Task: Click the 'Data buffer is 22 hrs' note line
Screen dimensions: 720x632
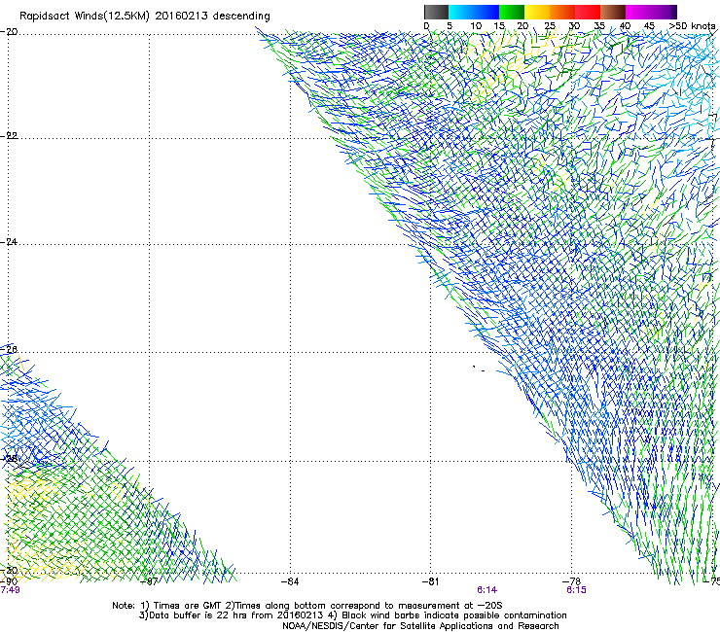Action: click(x=352, y=615)
